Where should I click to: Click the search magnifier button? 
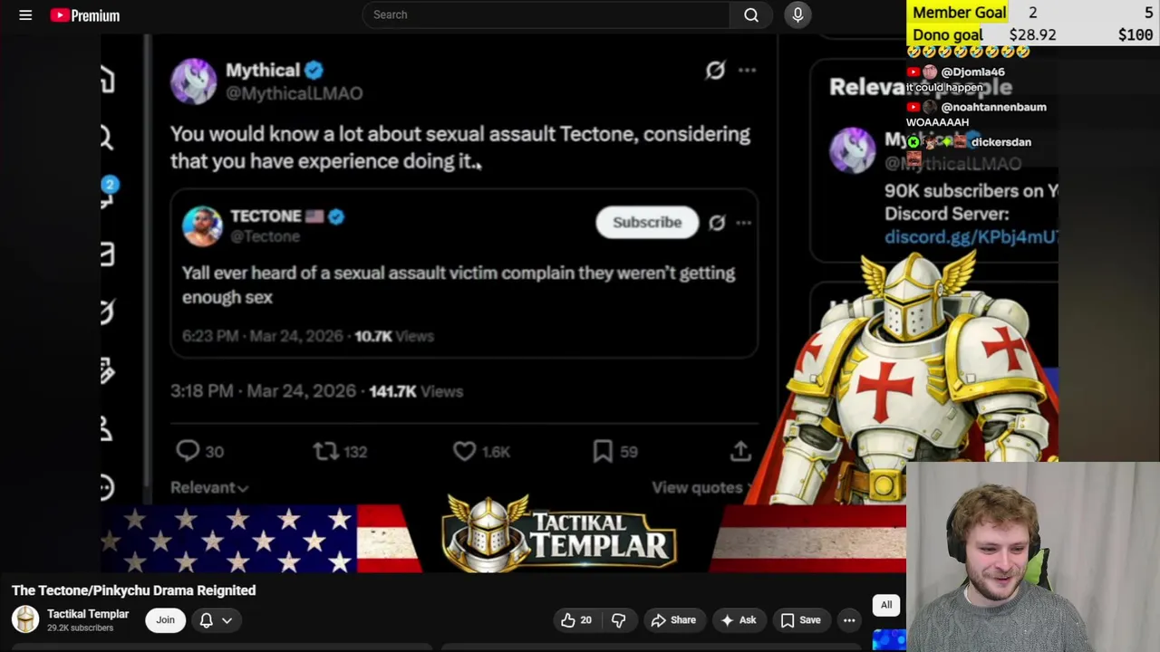(751, 14)
